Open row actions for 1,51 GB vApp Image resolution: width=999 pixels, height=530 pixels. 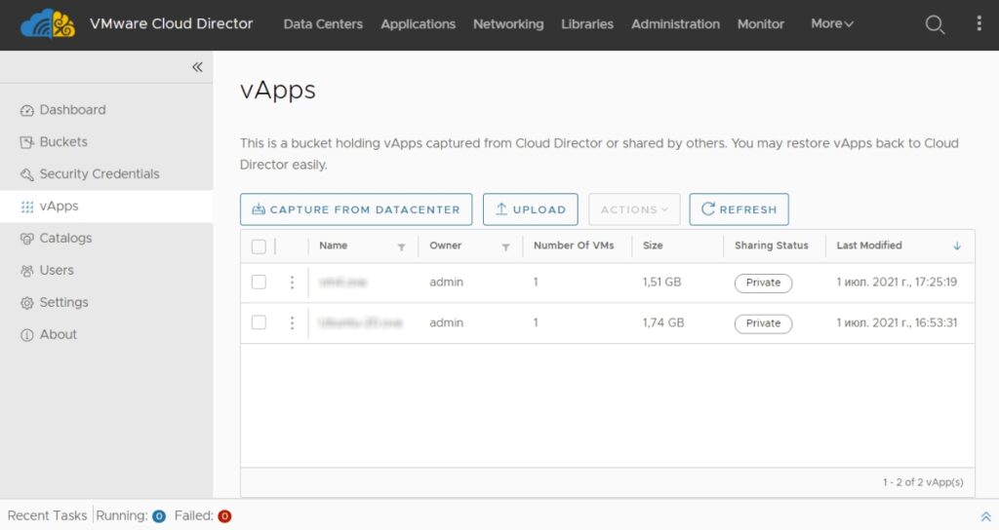coord(292,283)
